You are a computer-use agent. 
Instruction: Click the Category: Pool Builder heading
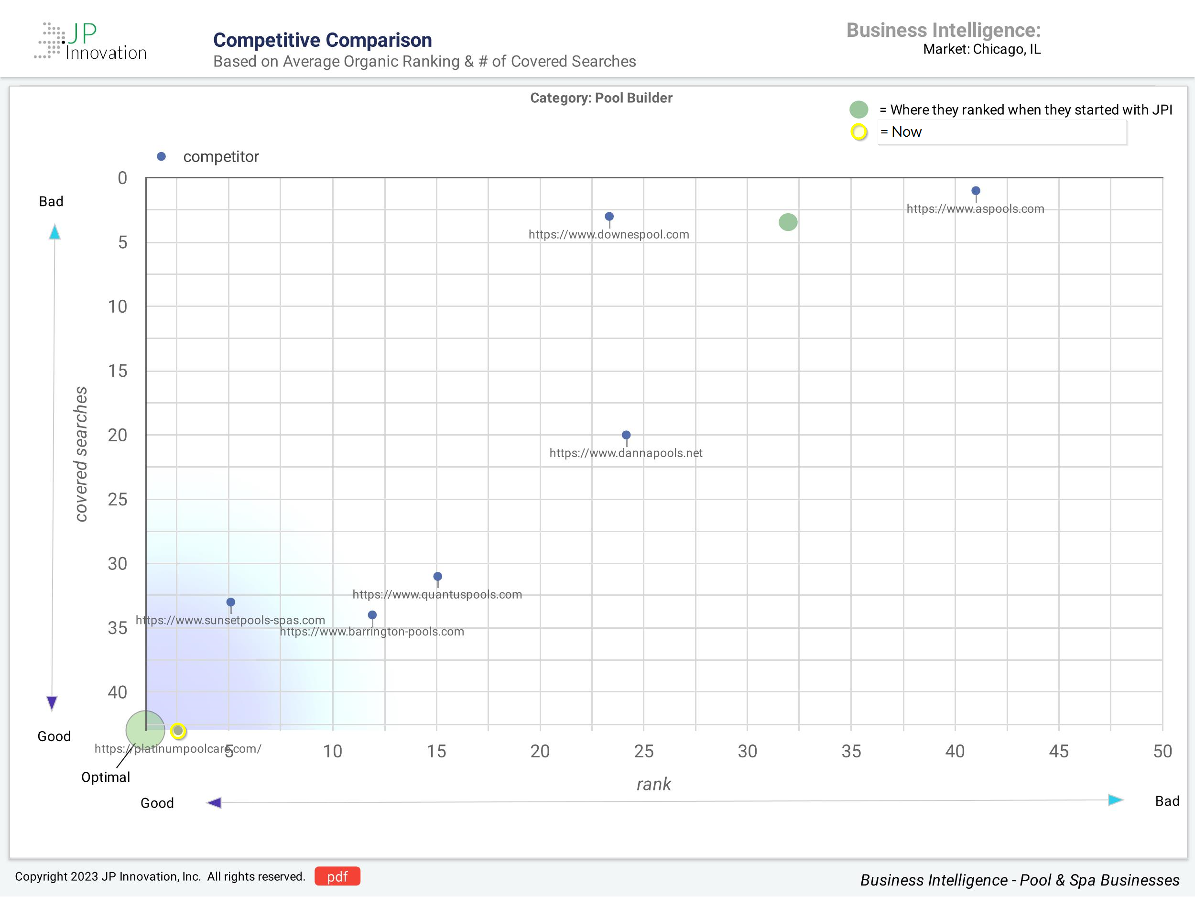click(x=601, y=98)
